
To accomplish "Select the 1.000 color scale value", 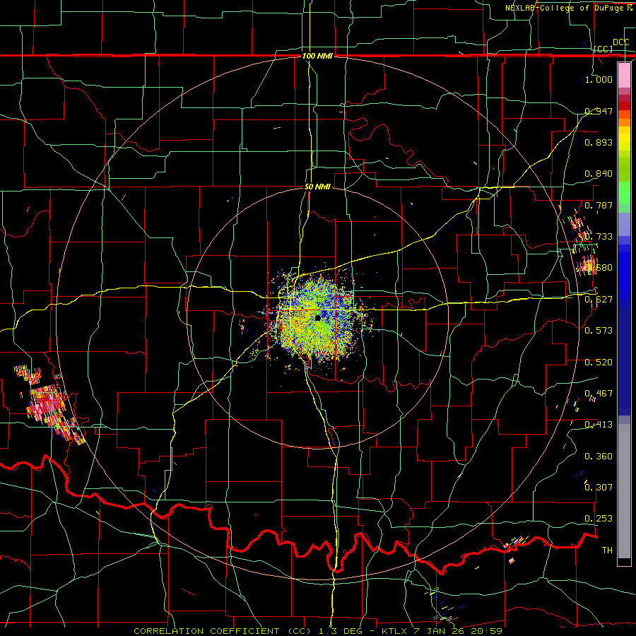I will tap(599, 79).
